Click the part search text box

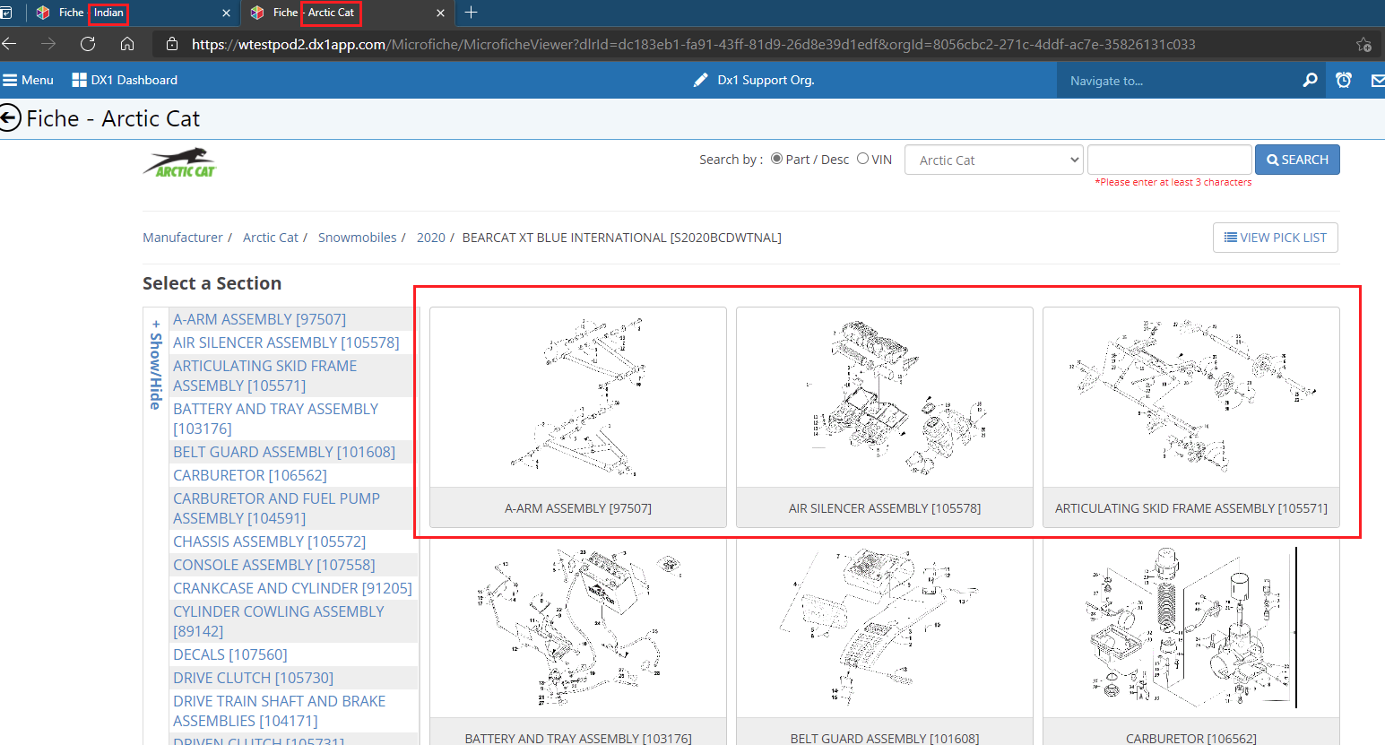pos(1169,160)
